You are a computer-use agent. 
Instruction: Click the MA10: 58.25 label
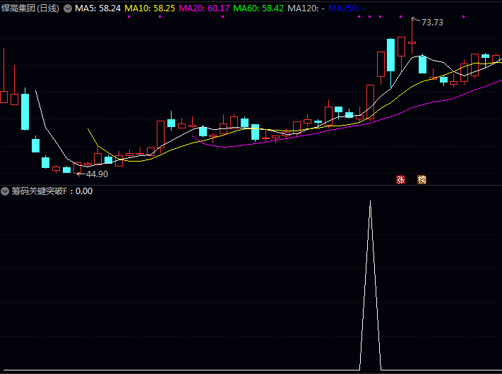point(150,8)
